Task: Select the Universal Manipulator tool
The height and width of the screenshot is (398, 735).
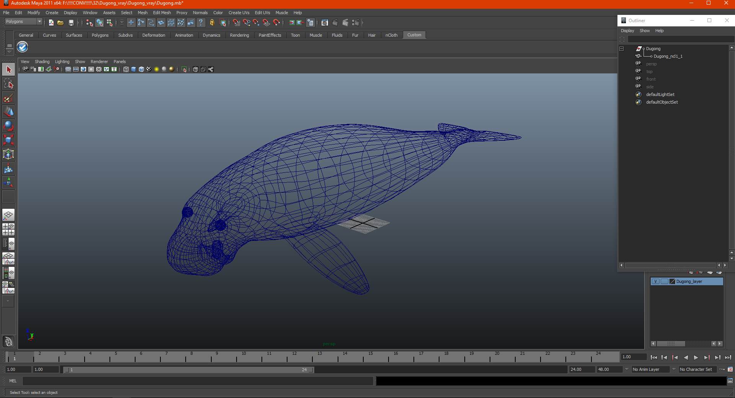Action: pyautogui.click(x=8, y=154)
